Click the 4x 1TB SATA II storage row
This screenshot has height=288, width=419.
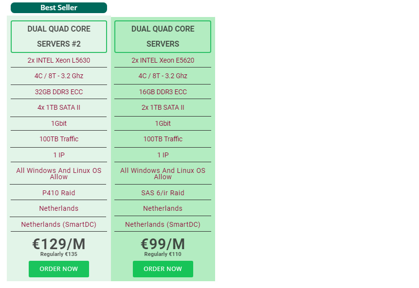[x=58, y=107]
